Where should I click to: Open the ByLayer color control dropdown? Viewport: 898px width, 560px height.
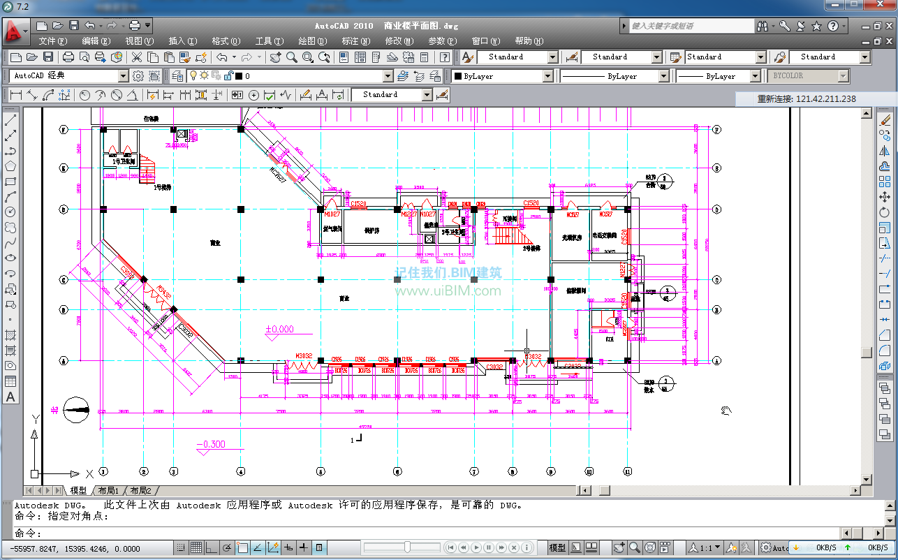coord(547,76)
